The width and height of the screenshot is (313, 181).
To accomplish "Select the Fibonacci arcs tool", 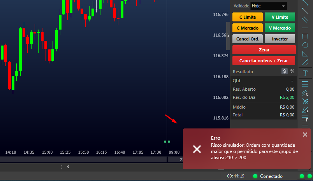I will pos(305,101).
